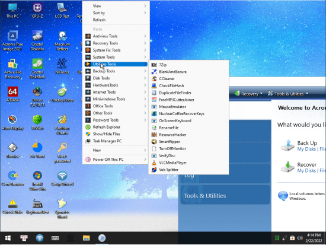Viewport: 326px width, 245px height.
Task: Open the Reset password desktop icon
Action: click(62, 153)
